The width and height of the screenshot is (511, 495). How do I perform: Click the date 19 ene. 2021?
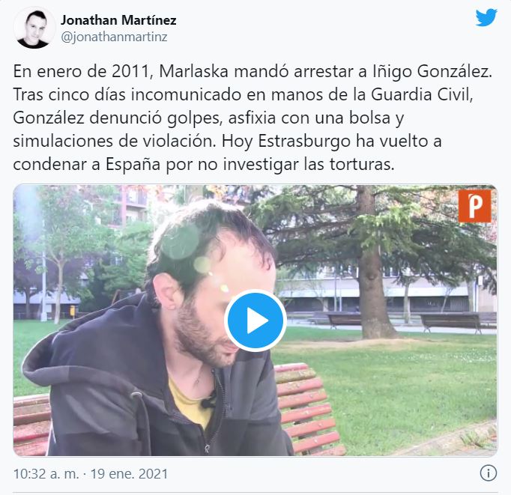(129, 474)
